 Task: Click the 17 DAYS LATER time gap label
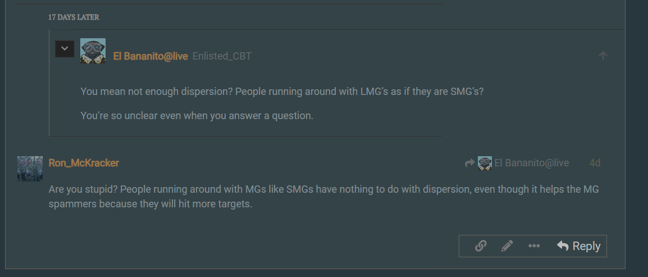tap(74, 17)
